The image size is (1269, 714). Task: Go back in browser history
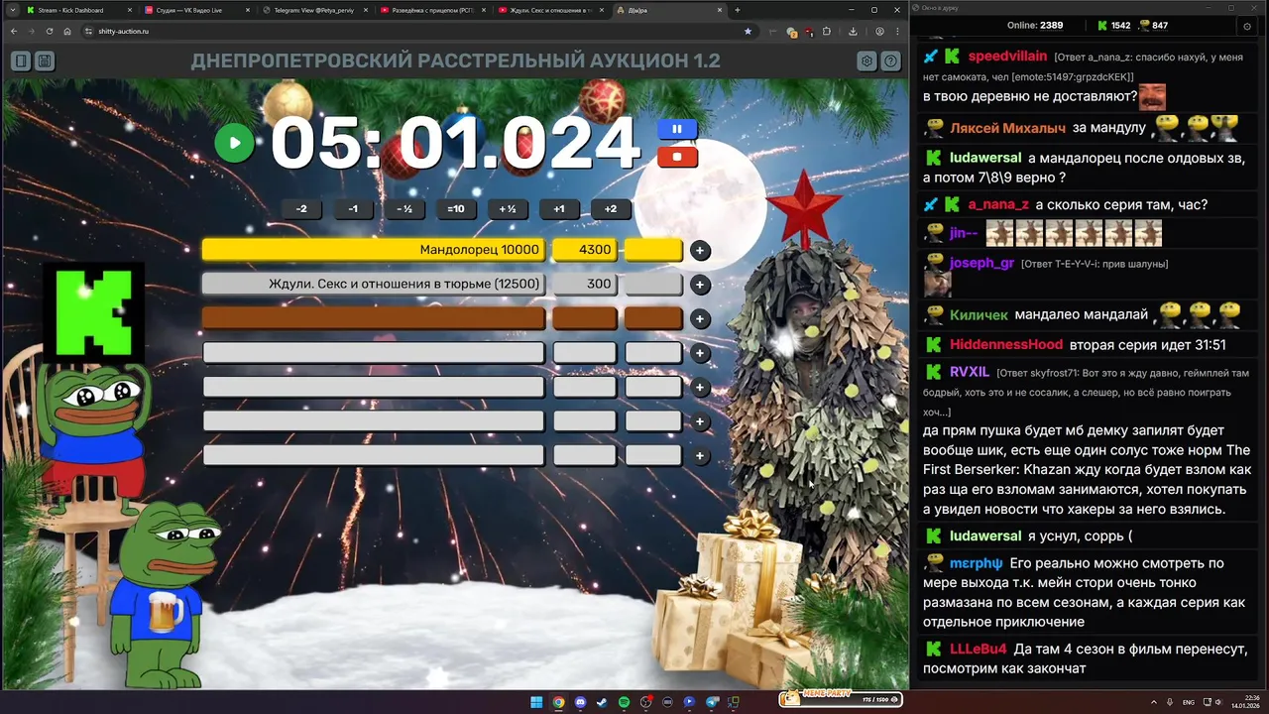[14, 31]
